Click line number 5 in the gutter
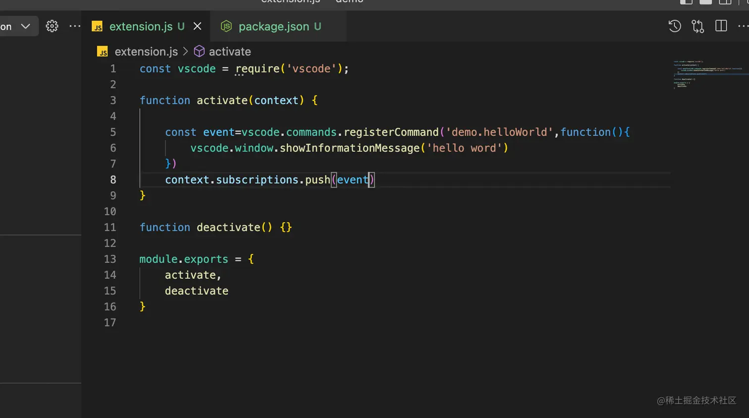Image resolution: width=749 pixels, height=418 pixels. coord(113,132)
